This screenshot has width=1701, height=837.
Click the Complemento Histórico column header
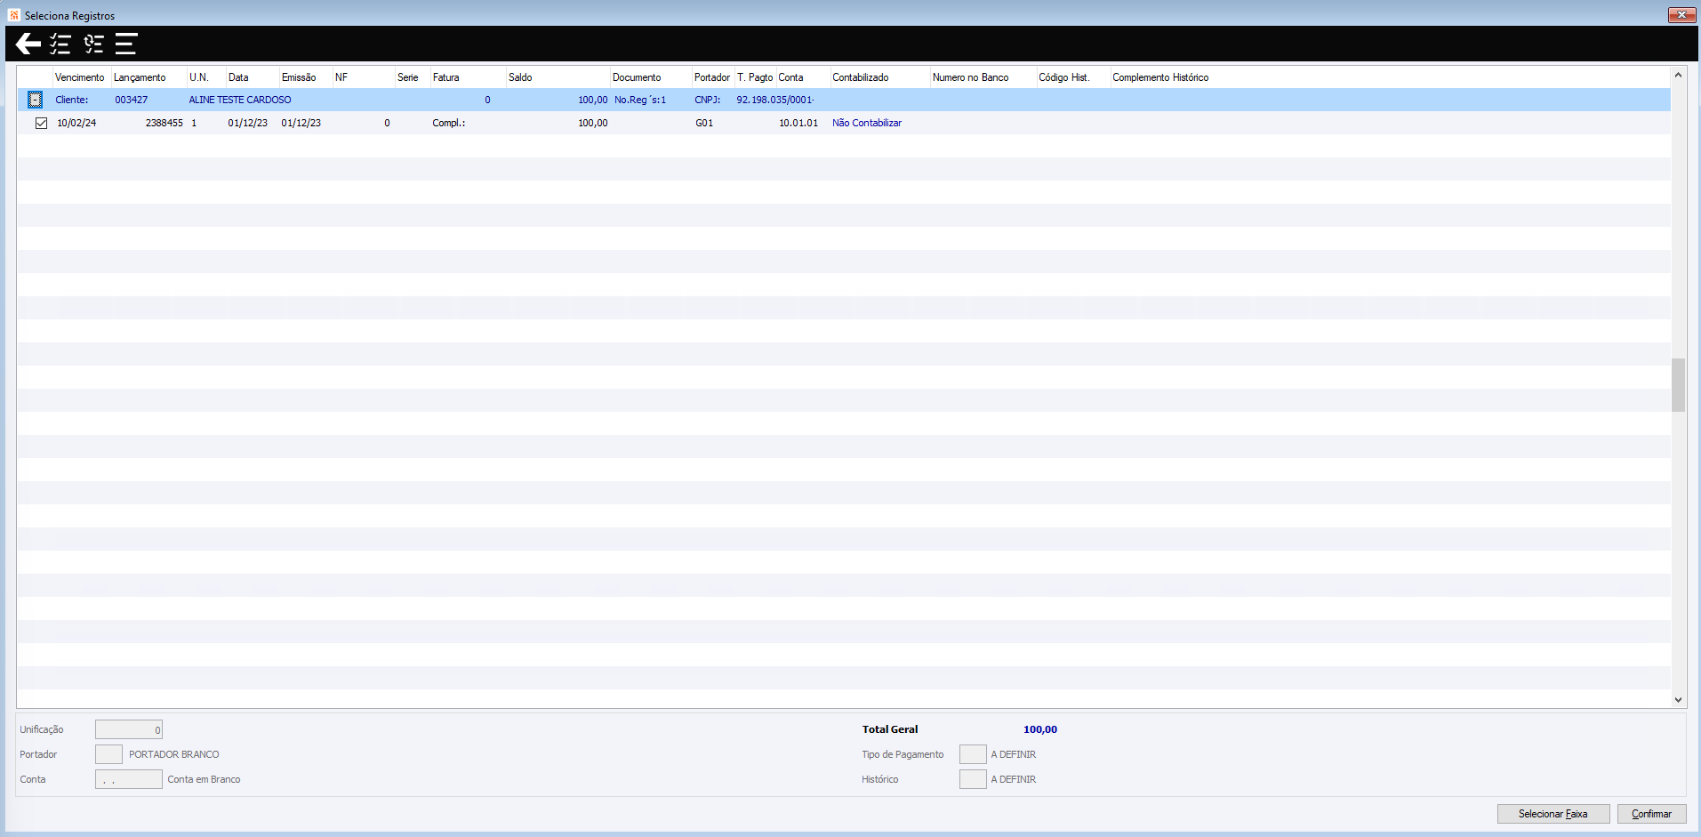[1160, 77]
